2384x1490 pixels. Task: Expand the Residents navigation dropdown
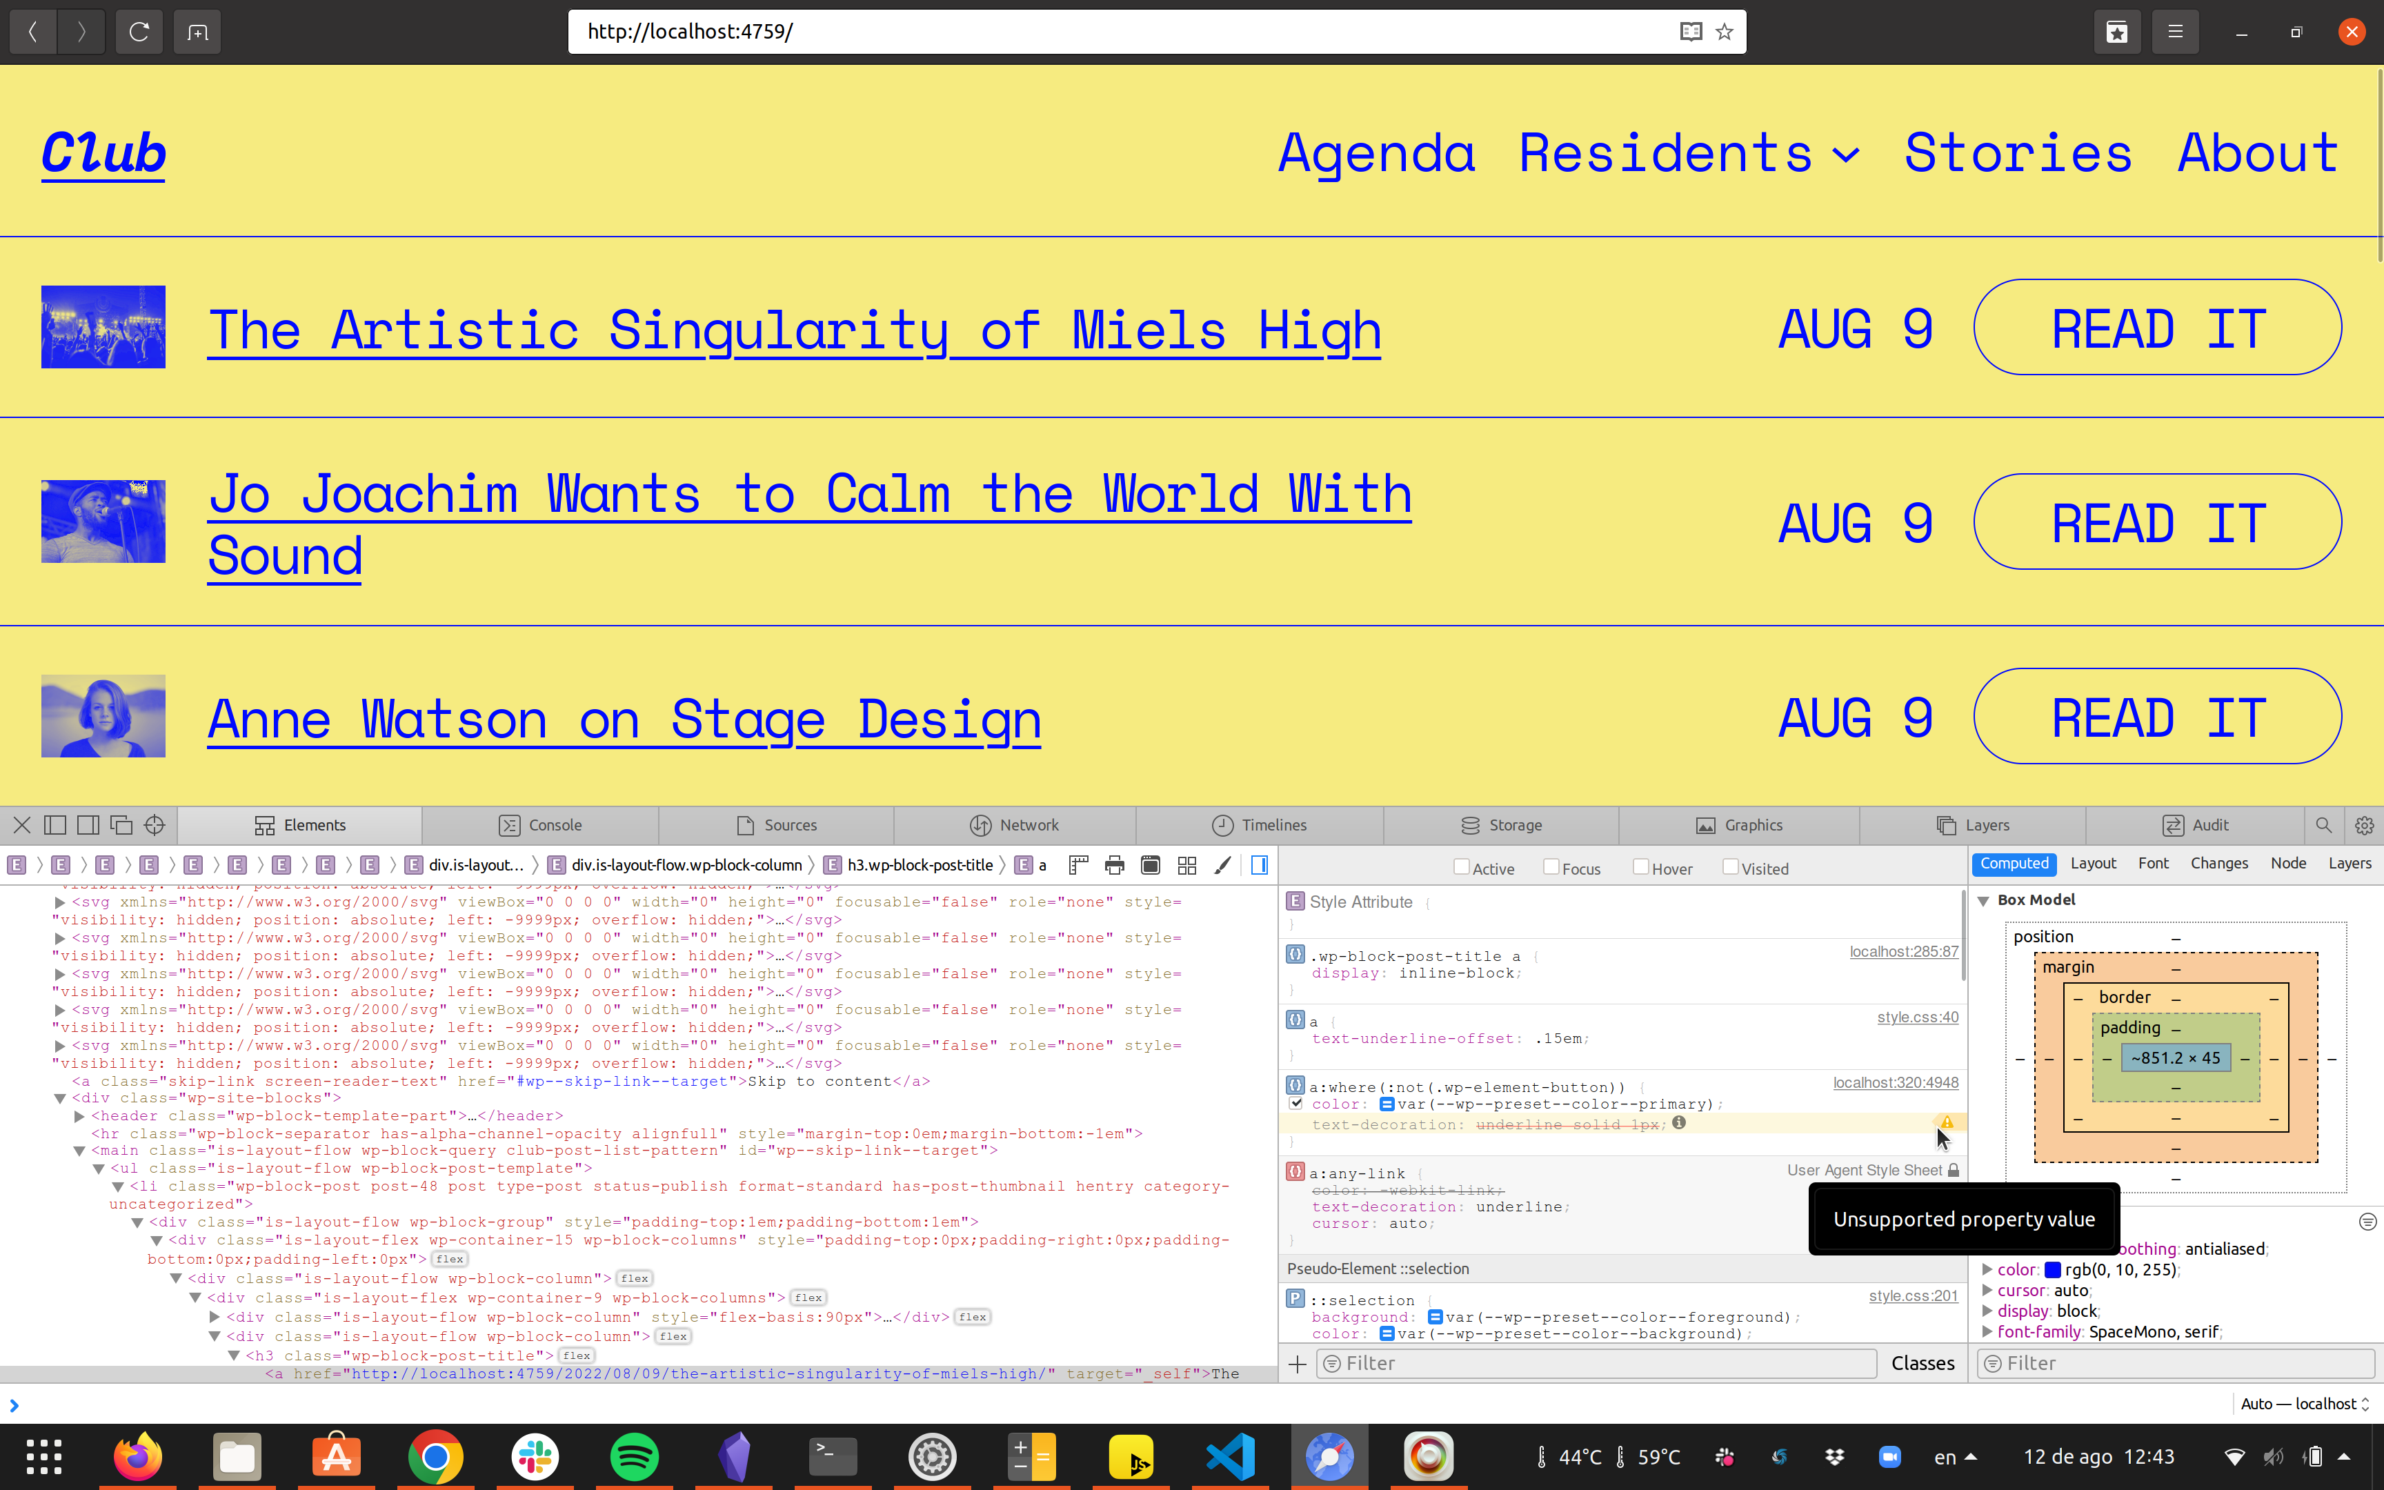pos(1845,155)
